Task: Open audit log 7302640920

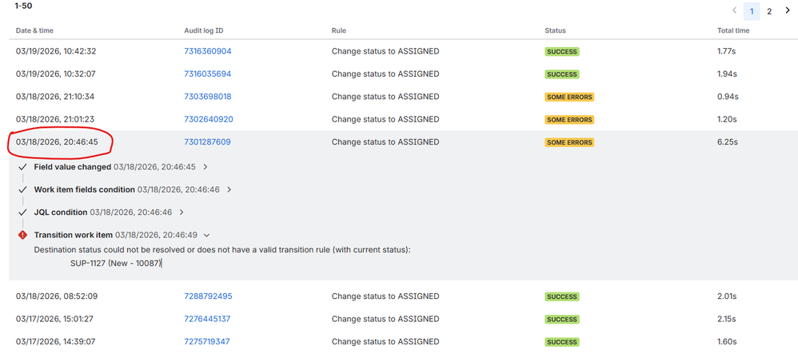Action: coord(209,120)
